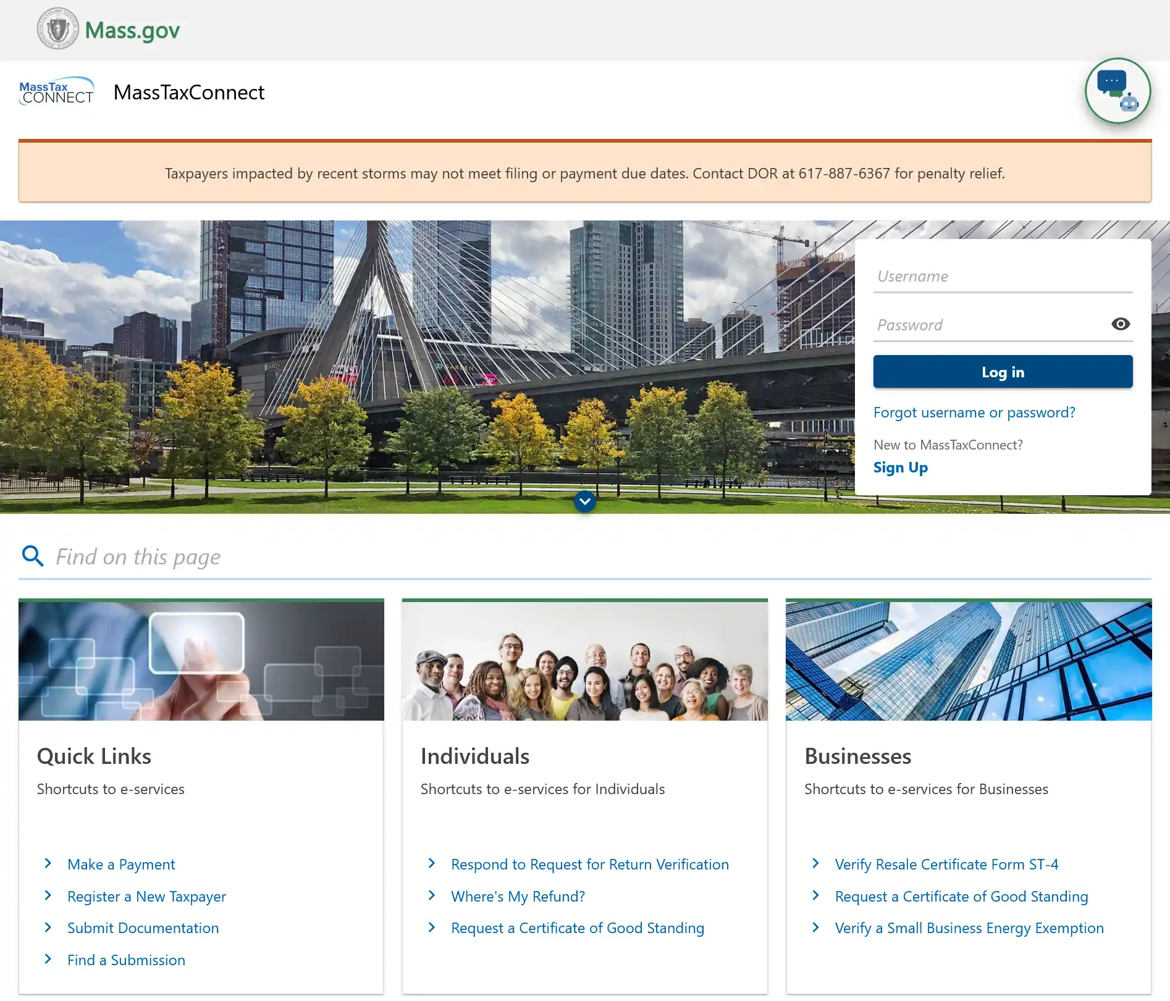Click the Individuals group photo thumbnail
The image size is (1170, 1001).
[584, 660]
